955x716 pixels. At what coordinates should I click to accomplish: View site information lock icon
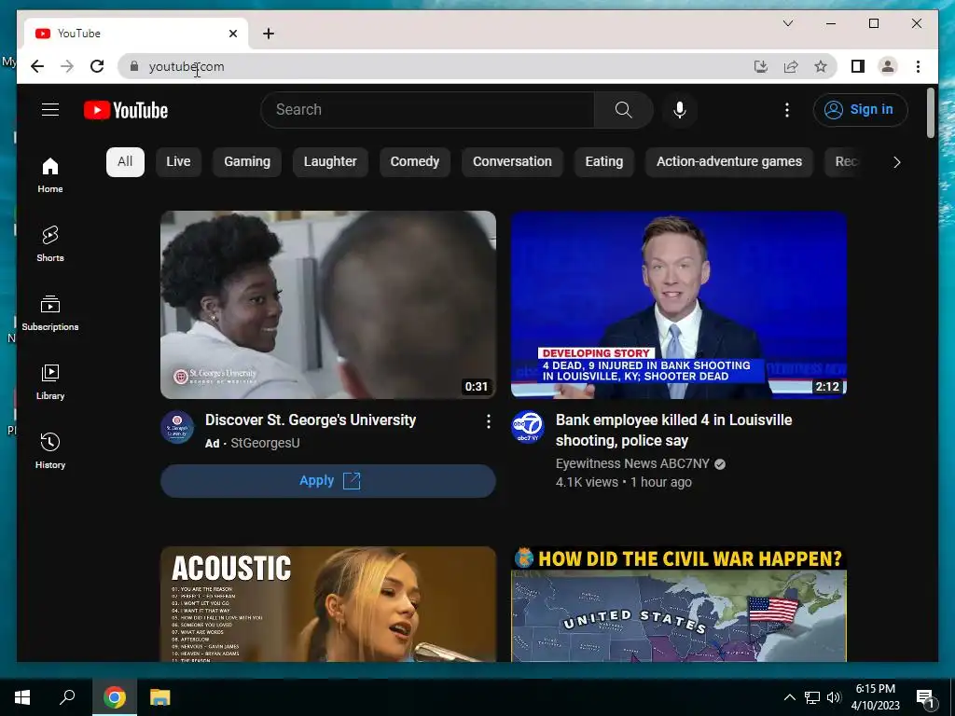[x=134, y=66]
